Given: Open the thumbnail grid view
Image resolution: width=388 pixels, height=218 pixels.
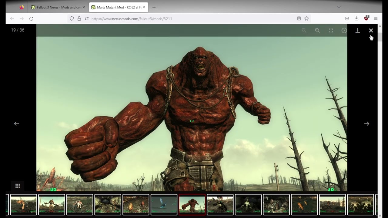Looking at the screenshot, I should coord(18,186).
